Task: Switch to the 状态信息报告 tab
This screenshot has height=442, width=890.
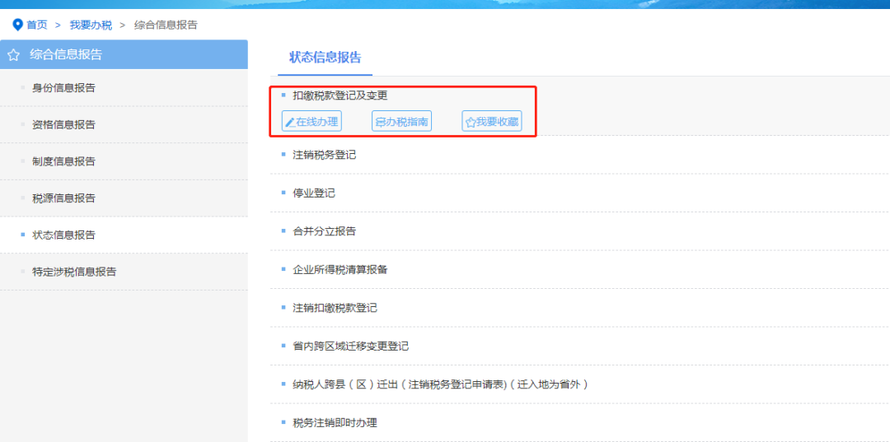Action: [x=326, y=58]
